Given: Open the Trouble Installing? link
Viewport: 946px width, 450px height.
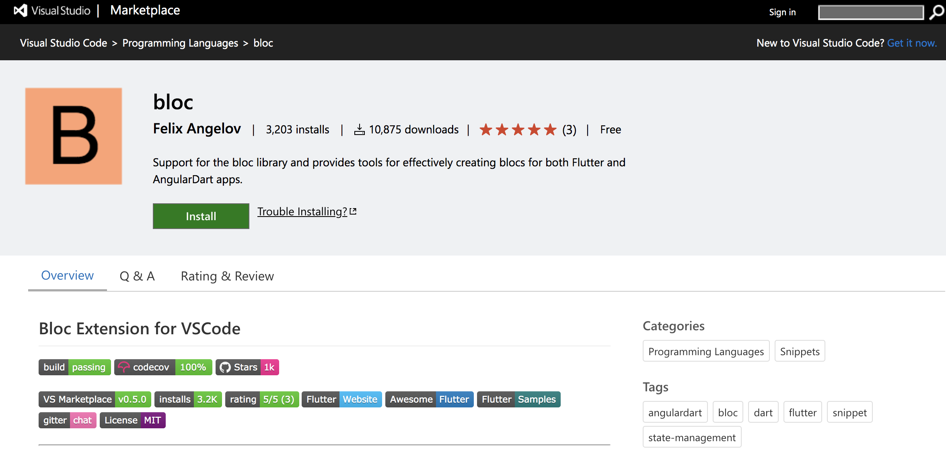Looking at the screenshot, I should (x=307, y=211).
